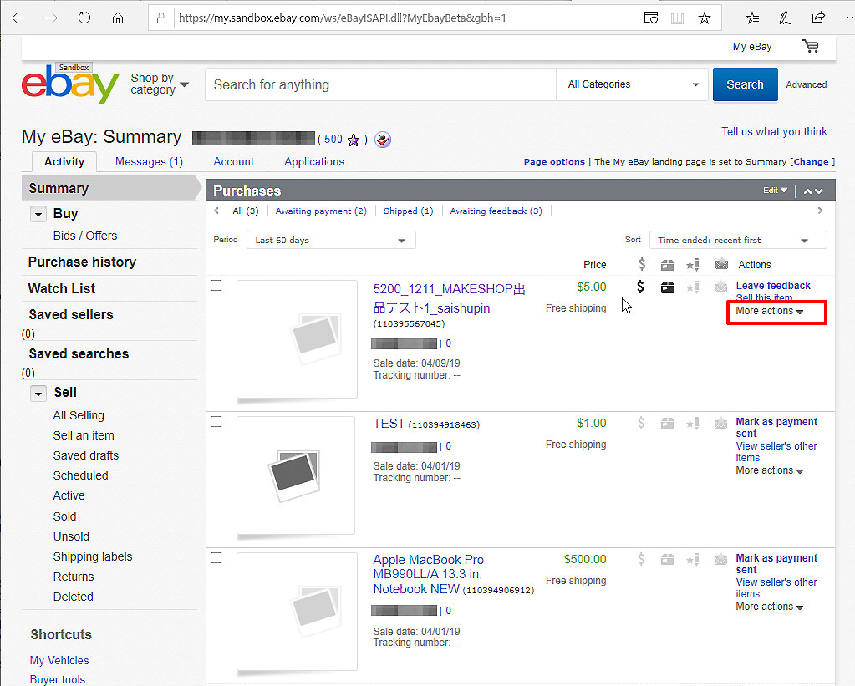Viewport: 855px width, 686px height.
Task: Select the Awaiting payment (2) filter
Action: coord(321,211)
